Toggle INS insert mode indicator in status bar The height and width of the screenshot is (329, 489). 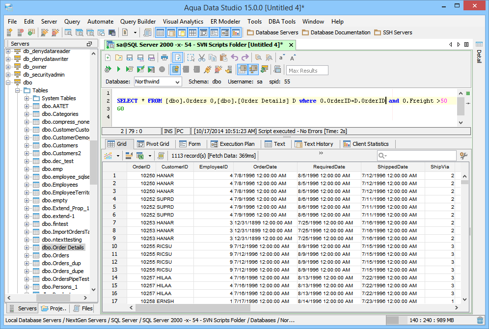(x=168, y=131)
